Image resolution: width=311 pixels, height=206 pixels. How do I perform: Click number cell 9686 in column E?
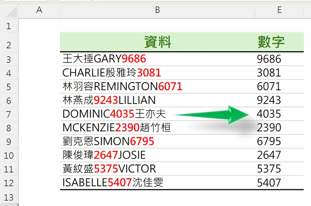pos(279,59)
